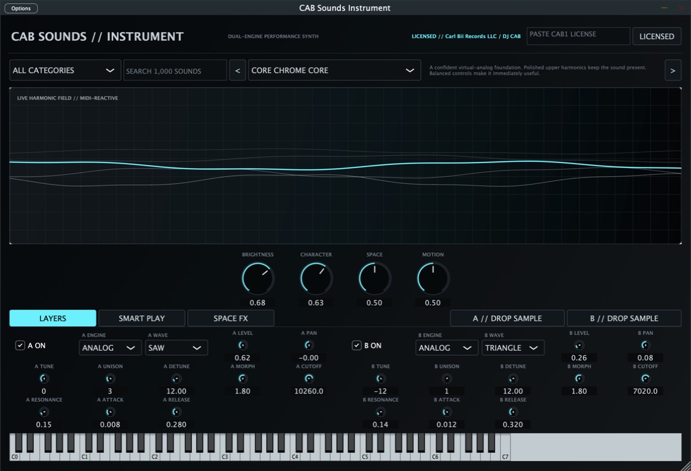Click the Motion macro knob
The width and height of the screenshot is (691, 471).
coord(433,278)
